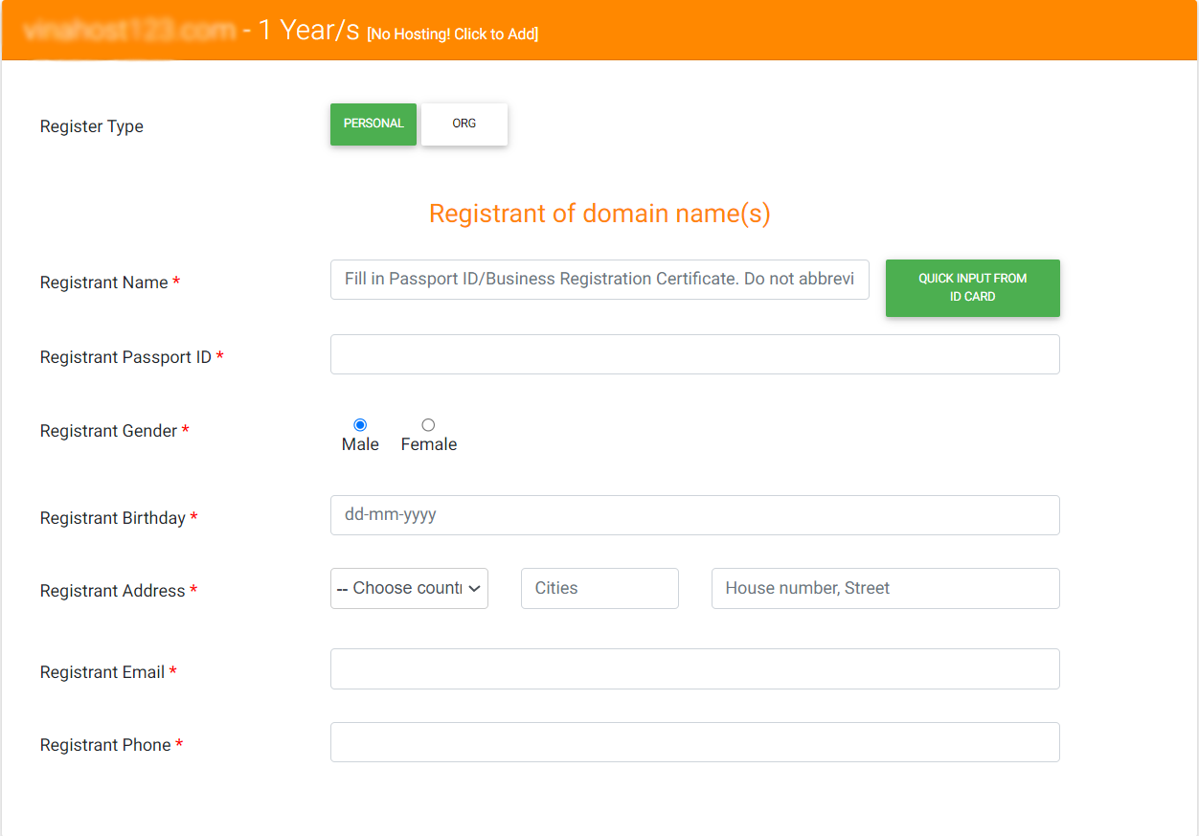Click the Registrant Passport ID field
Image resolution: width=1199 pixels, height=836 pixels.
[694, 353]
